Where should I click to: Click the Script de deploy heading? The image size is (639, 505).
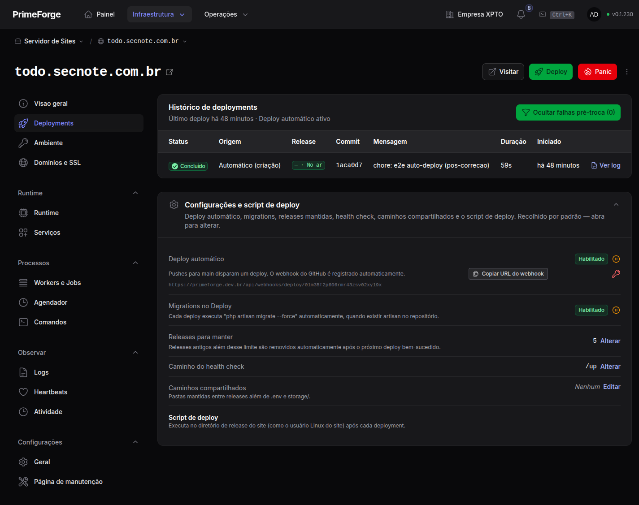tap(193, 418)
